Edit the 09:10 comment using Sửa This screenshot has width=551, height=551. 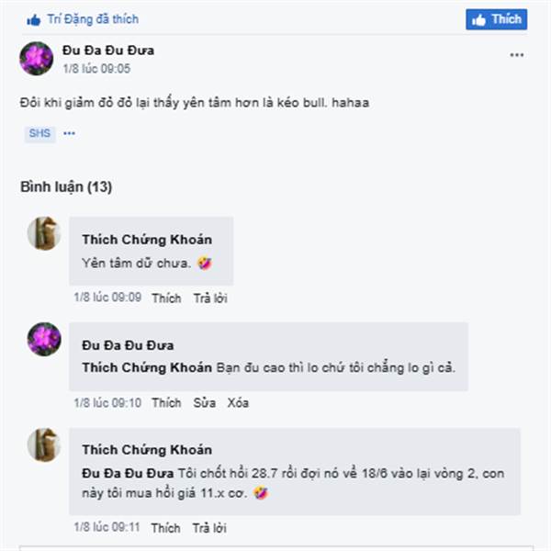pos(204,403)
